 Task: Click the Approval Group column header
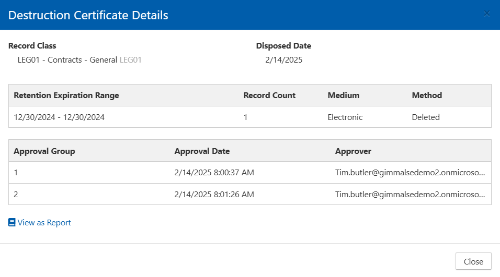pos(44,151)
